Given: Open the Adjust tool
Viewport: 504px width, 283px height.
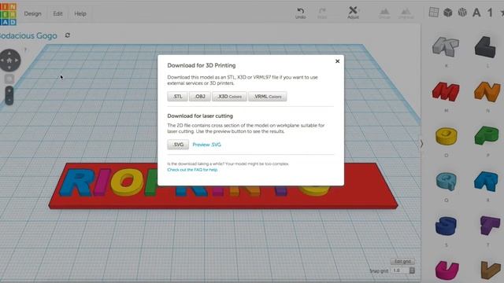Looking at the screenshot, I should point(353,13).
